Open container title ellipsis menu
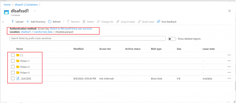The height and width of the screenshot is (103, 236). pyautogui.click(x=35, y=11)
